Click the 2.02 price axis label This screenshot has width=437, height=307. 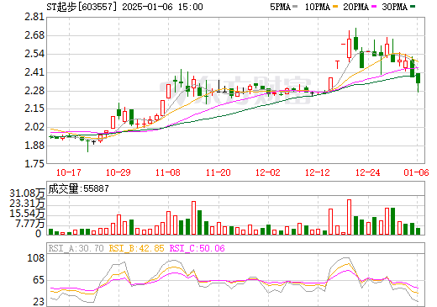(x=34, y=127)
